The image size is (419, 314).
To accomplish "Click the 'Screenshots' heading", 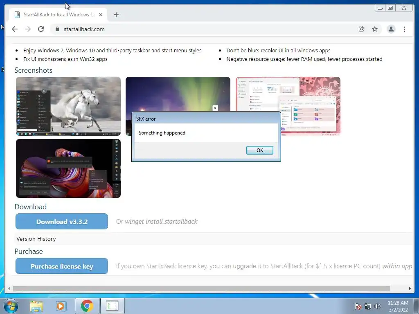I will coord(34,70).
